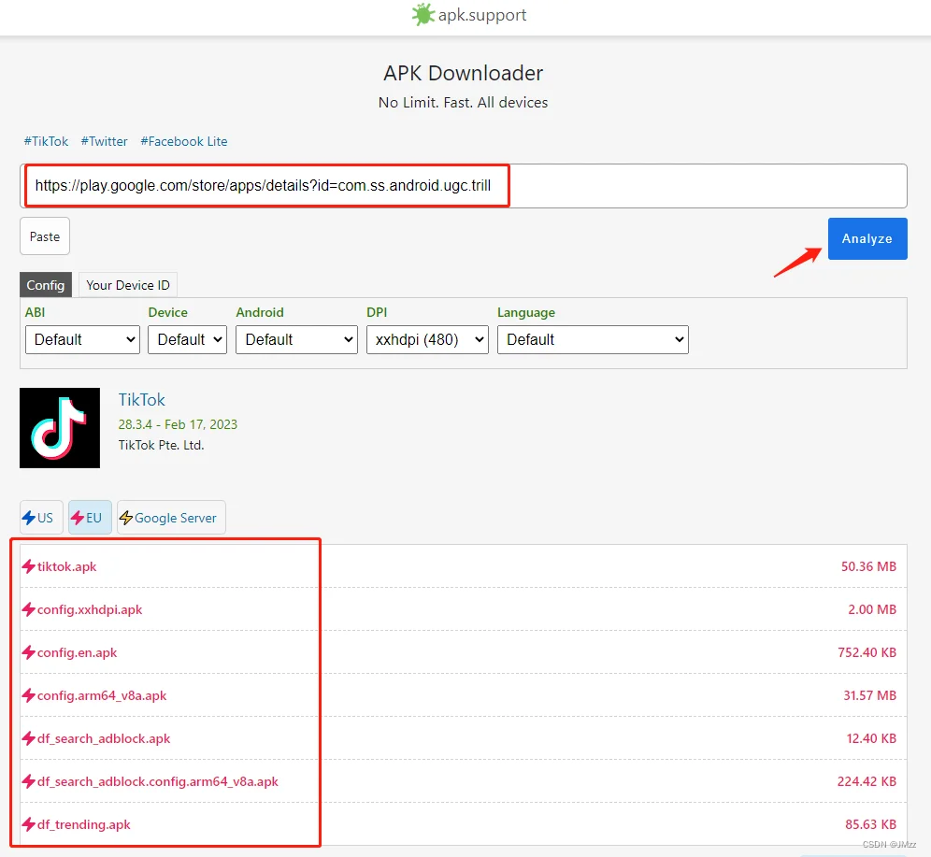The height and width of the screenshot is (857, 931).
Task: Open the ABI dropdown
Action: tap(82, 339)
